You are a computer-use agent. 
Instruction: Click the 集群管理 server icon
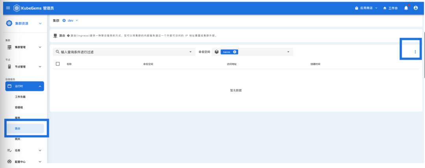click(x=9, y=47)
